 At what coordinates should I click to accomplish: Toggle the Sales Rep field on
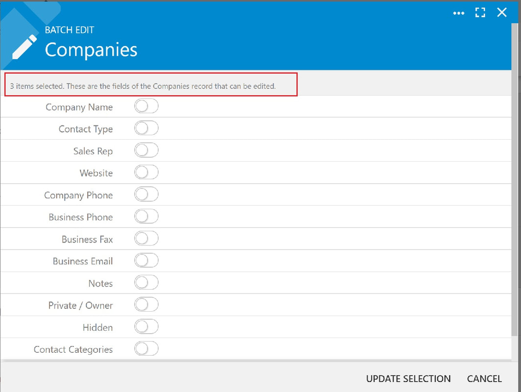[x=146, y=150]
